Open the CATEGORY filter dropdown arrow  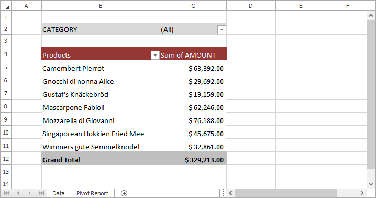(222, 30)
